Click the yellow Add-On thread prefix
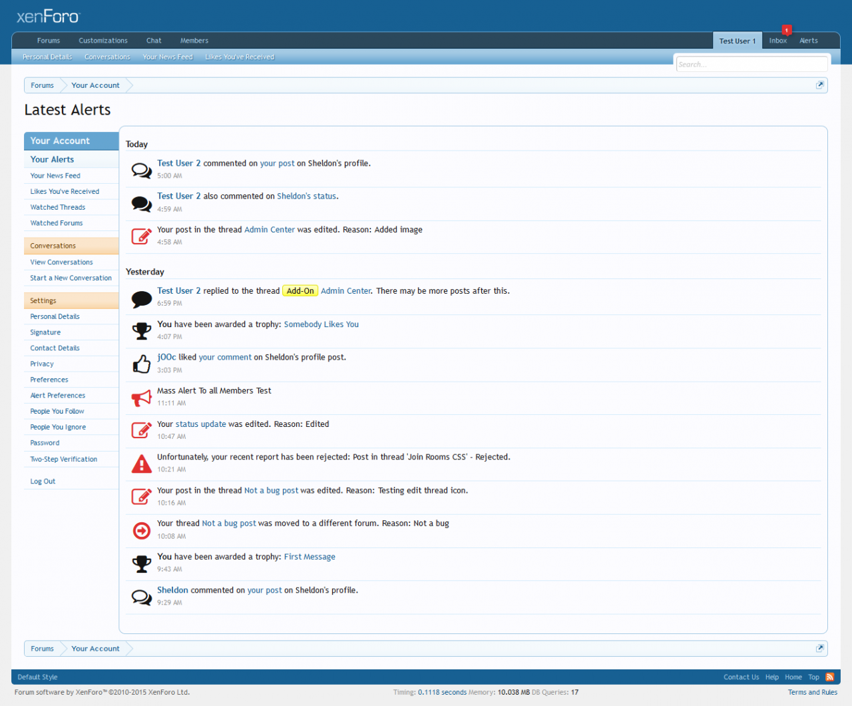 pyautogui.click(x=300, y=291)
